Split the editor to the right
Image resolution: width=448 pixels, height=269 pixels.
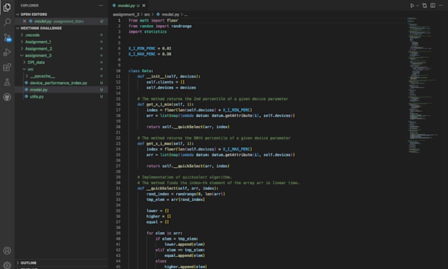pos(433,5)
